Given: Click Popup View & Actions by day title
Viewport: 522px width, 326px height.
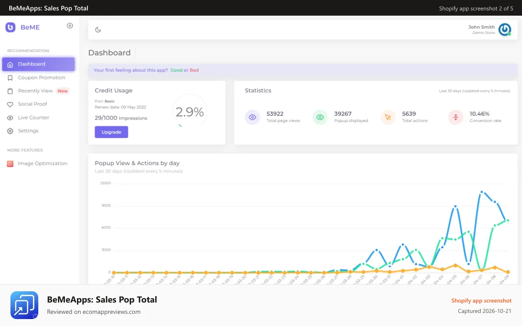Looking at the screenshot, I should [137, 163].
